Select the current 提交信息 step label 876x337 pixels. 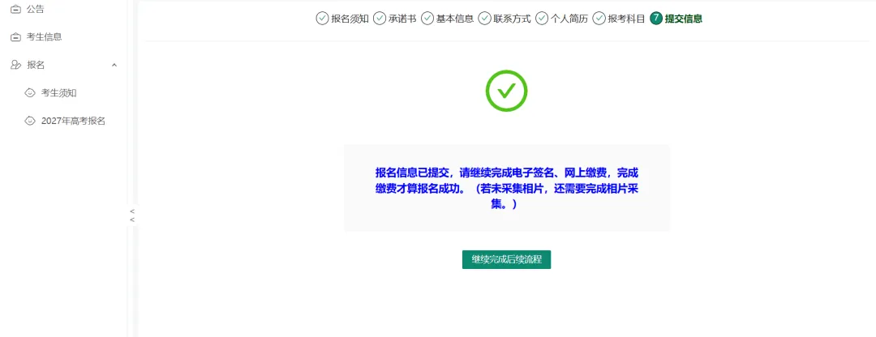pyautogui.click(x=683, y=19)
